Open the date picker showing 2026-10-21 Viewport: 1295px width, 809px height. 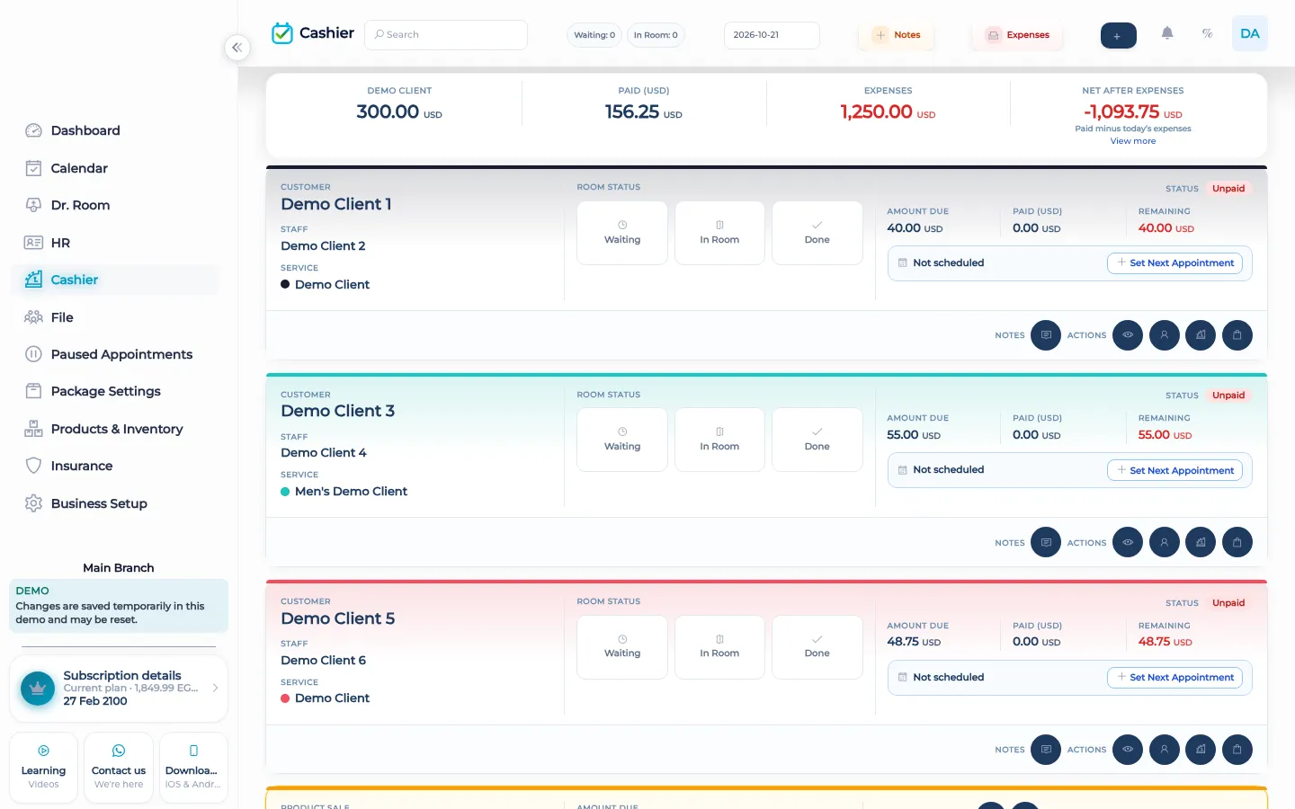tap(772, 35)
